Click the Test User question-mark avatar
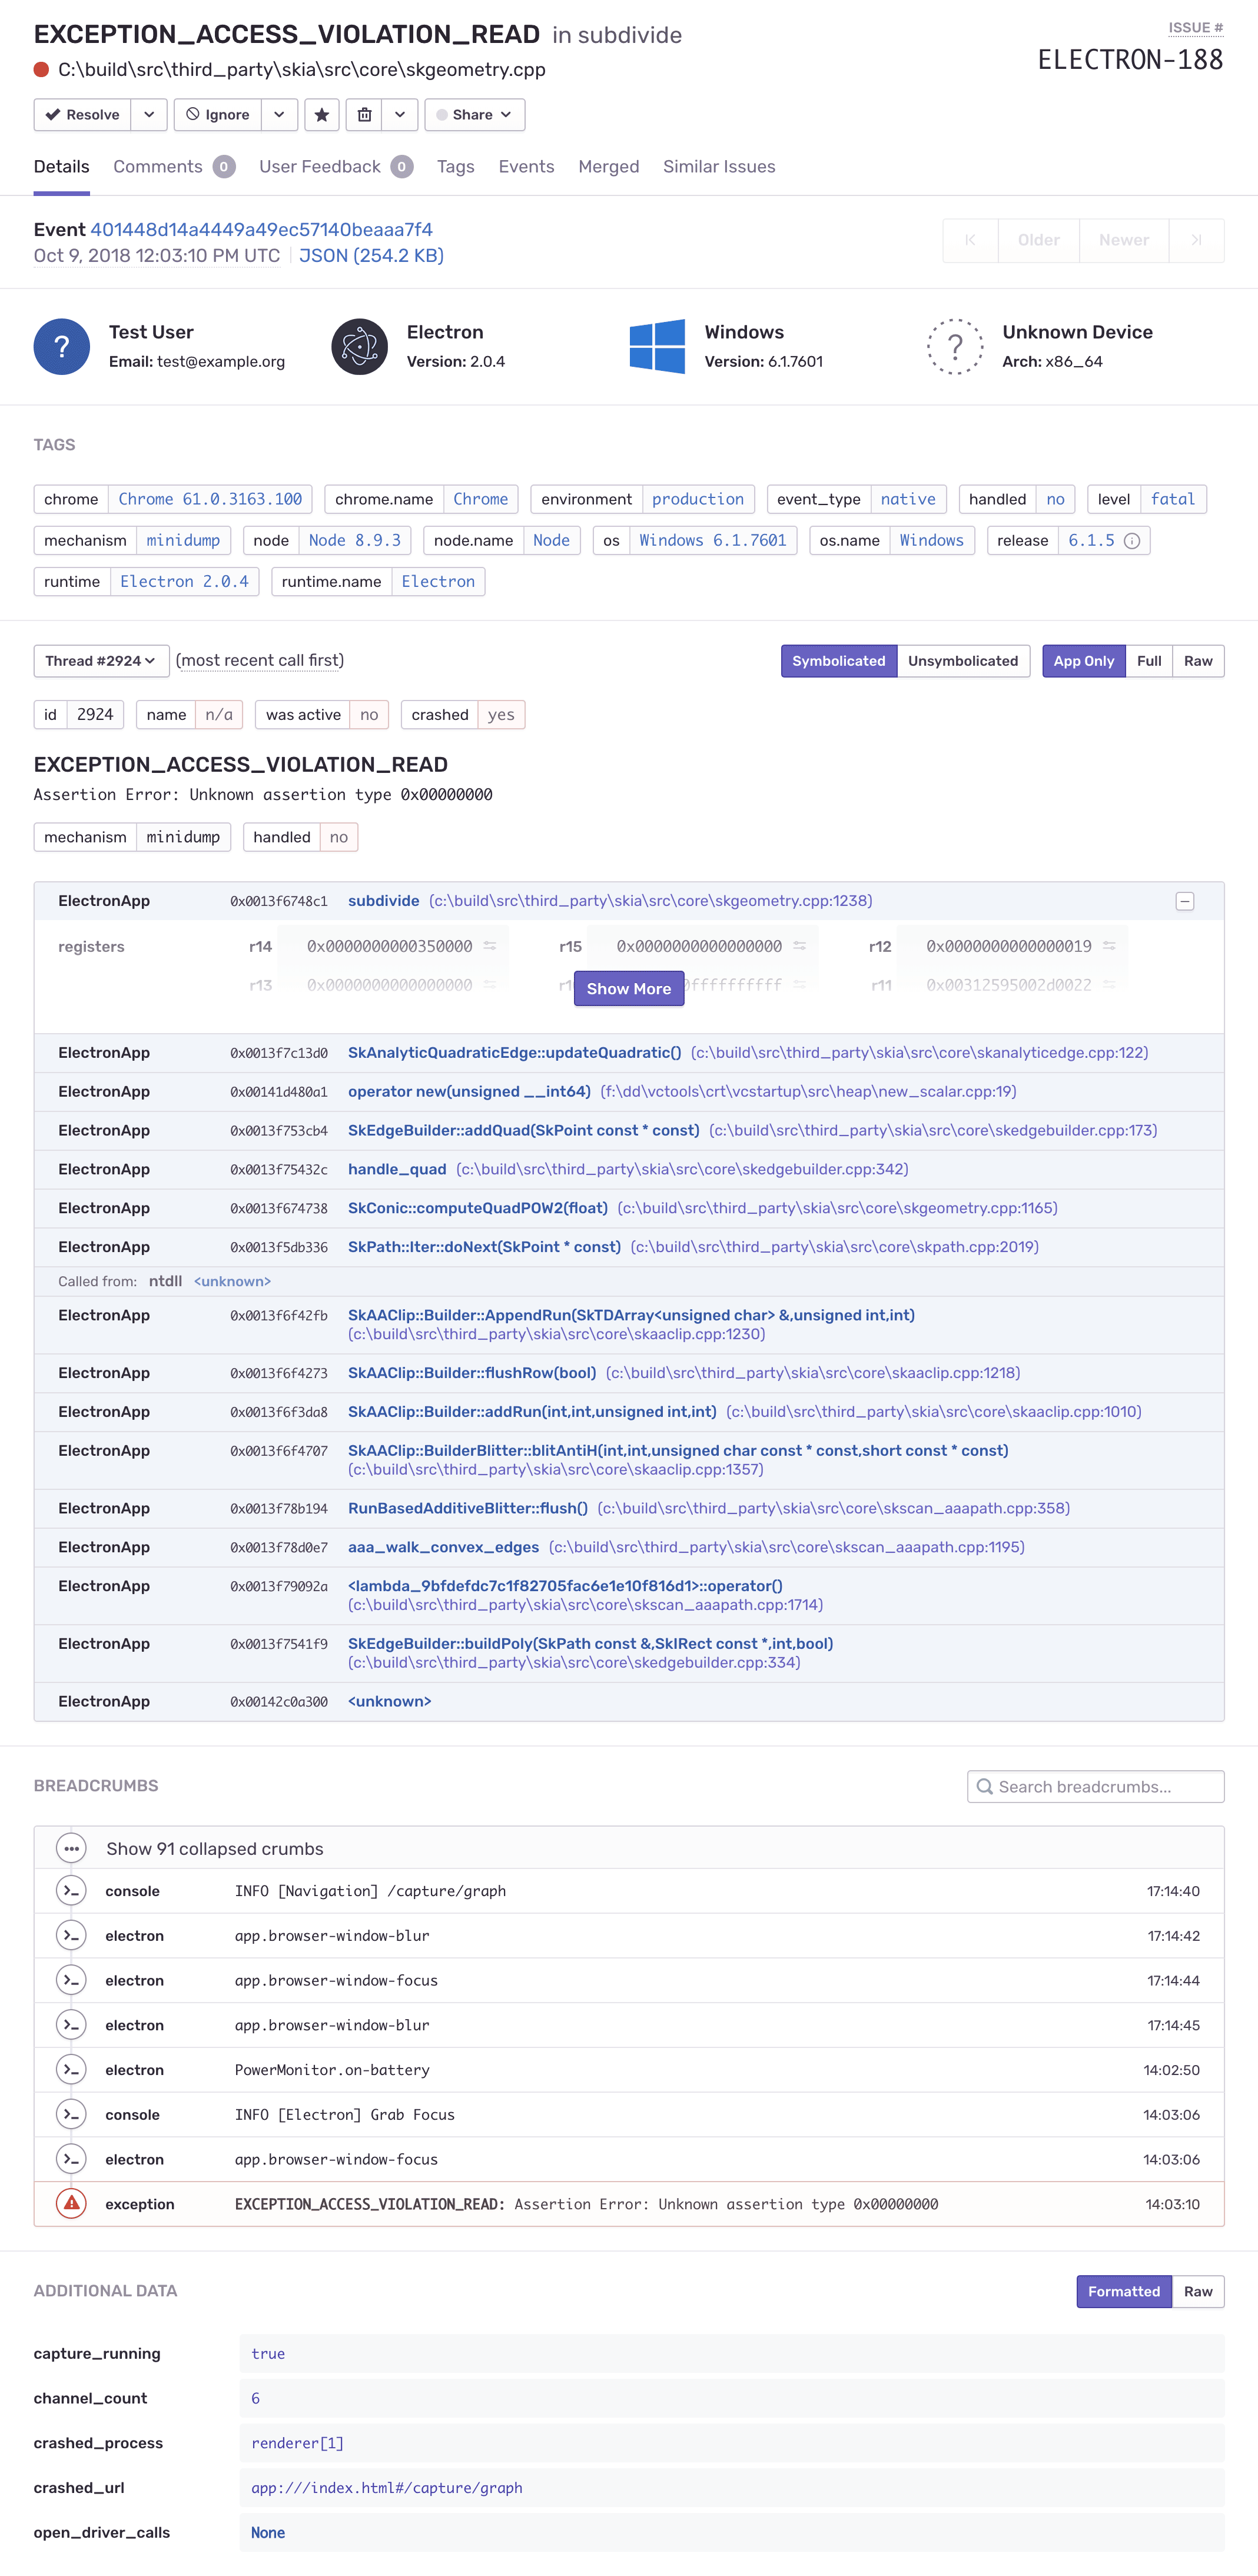 (62, 347)
